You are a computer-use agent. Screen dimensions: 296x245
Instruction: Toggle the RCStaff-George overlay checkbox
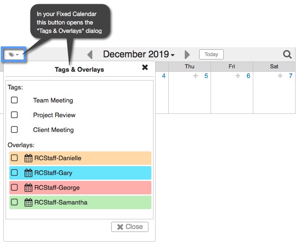point(14,187)
